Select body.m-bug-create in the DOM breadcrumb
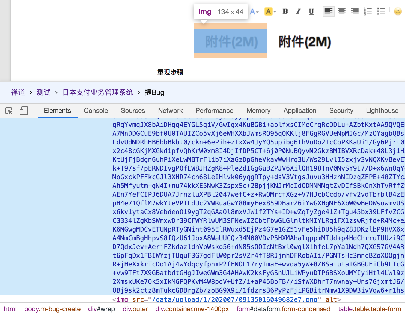The height and width of the screenshot is (315, 405). tap(52, 309)
